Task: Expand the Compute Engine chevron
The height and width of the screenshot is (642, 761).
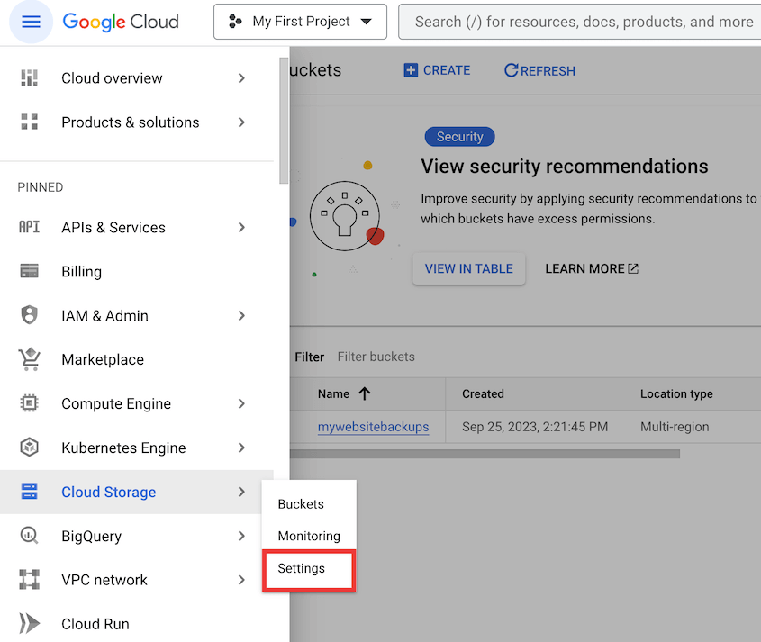Action: (241, 403)
